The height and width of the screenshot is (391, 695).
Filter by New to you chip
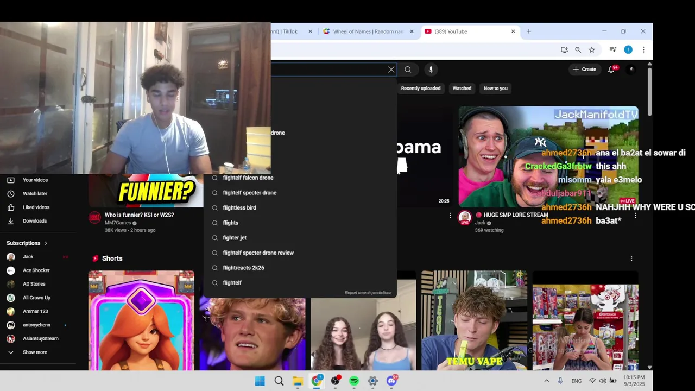pyautogui.click(x=496, y=88)
